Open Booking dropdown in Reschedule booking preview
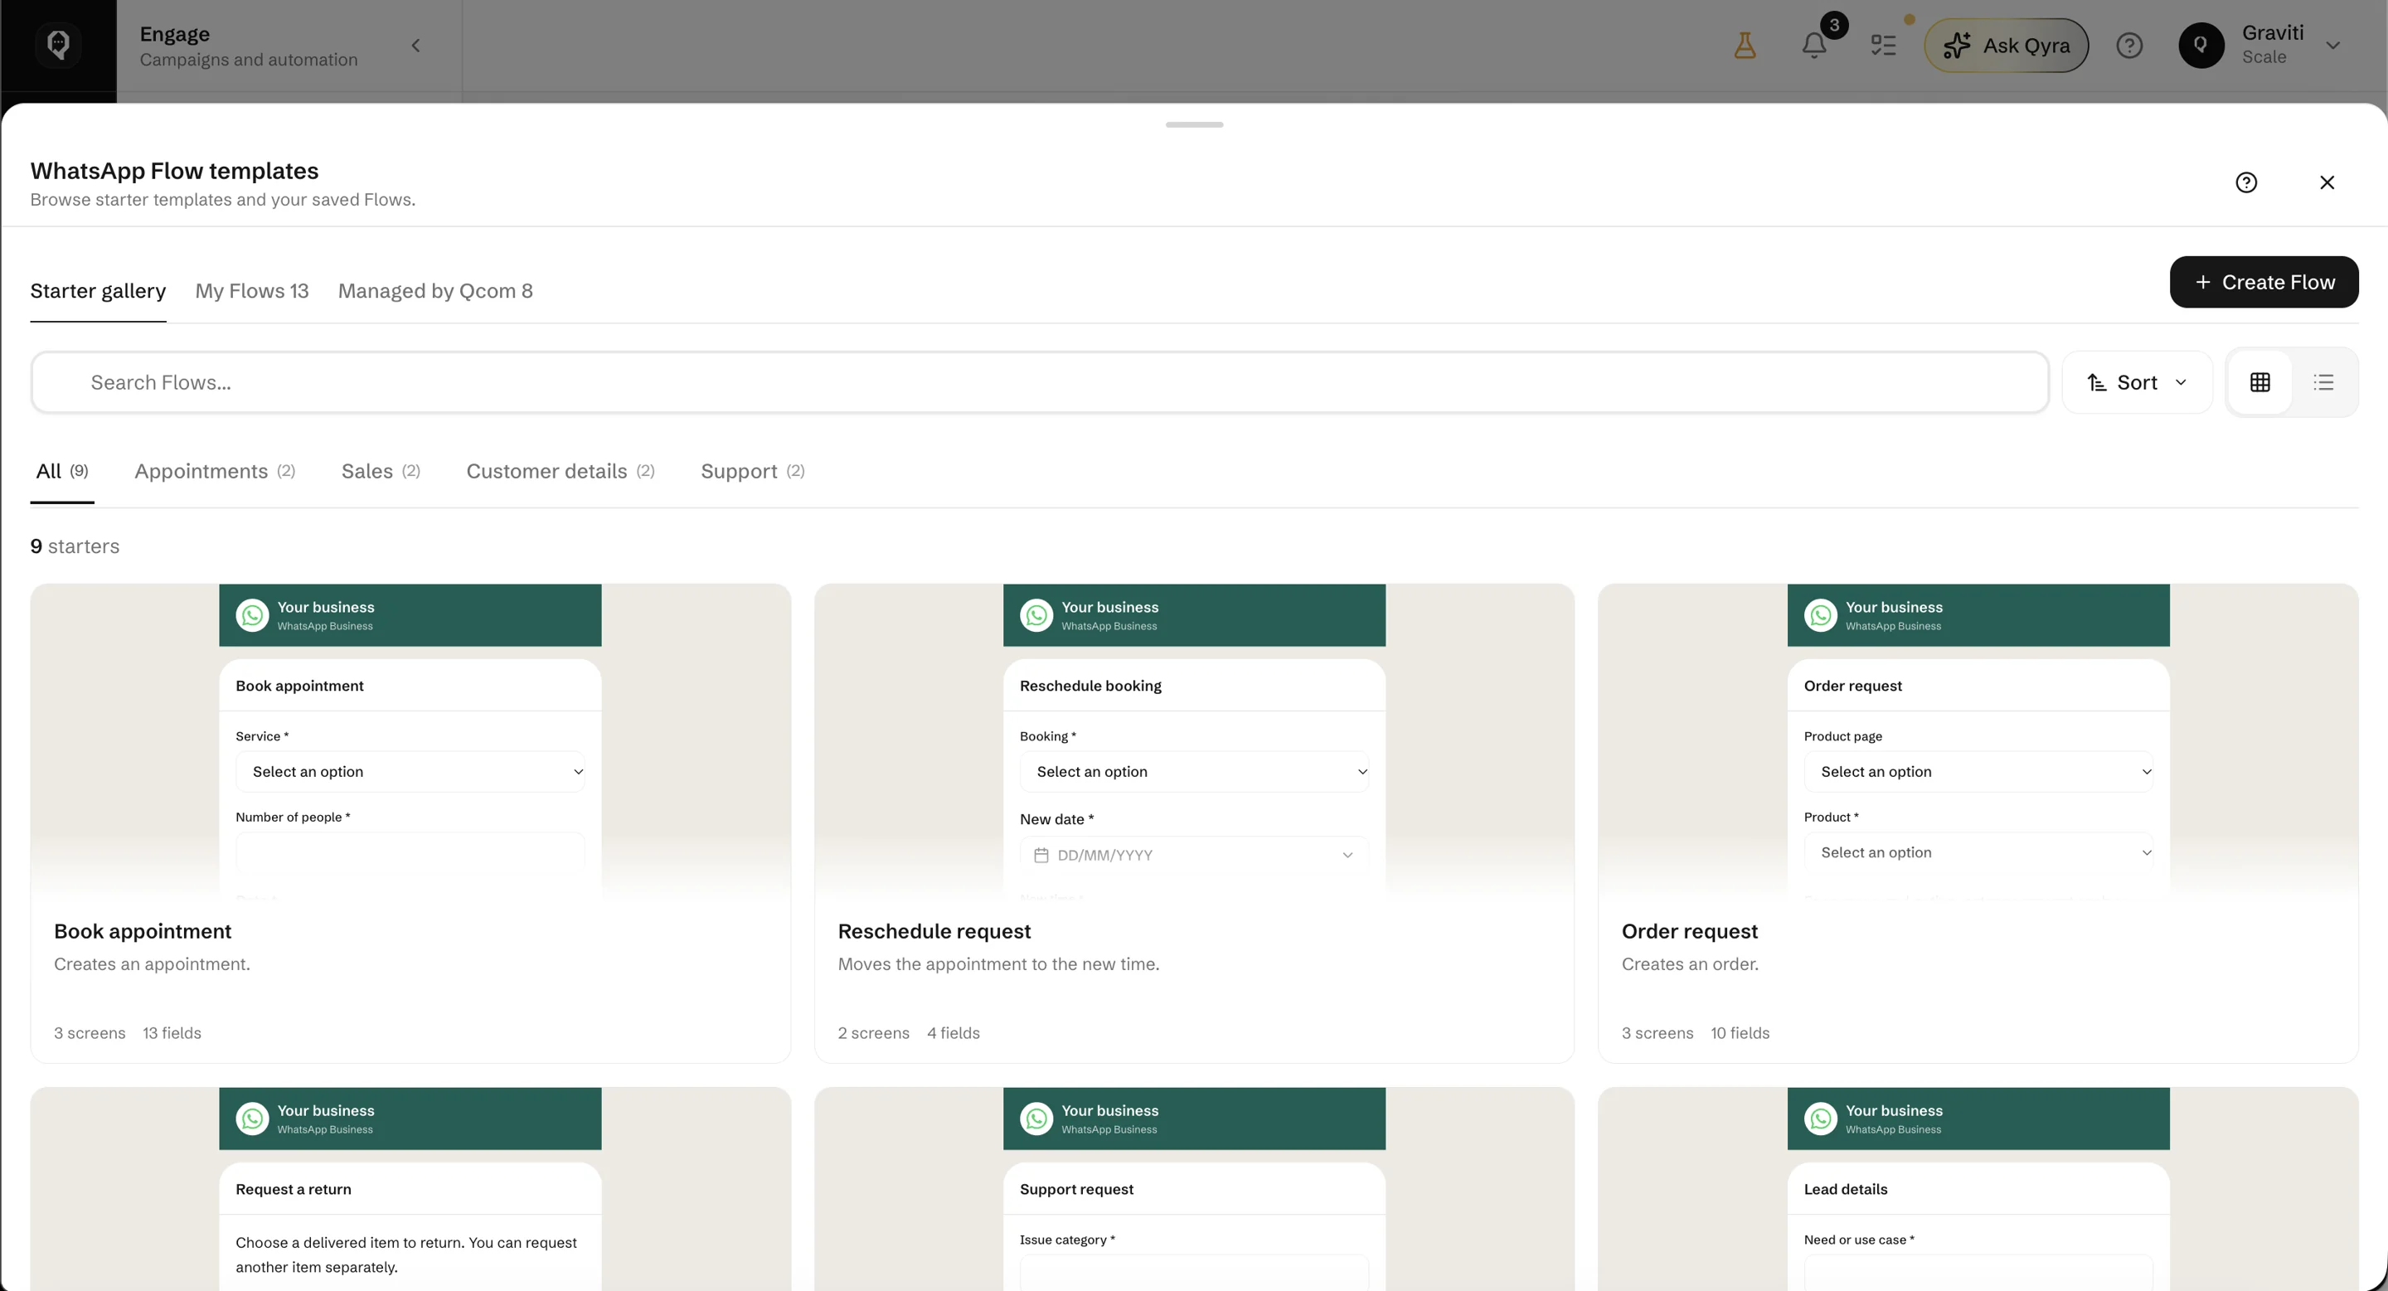 [1194, 772]
